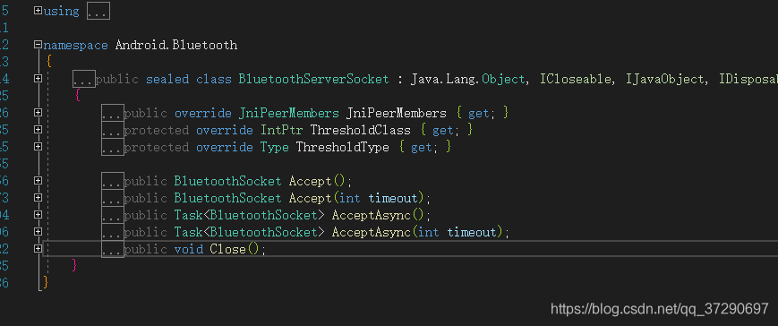Screen dimensions: 778x326
Task: Select the BluetoothServerSocket class name
Action: point(313,79)
